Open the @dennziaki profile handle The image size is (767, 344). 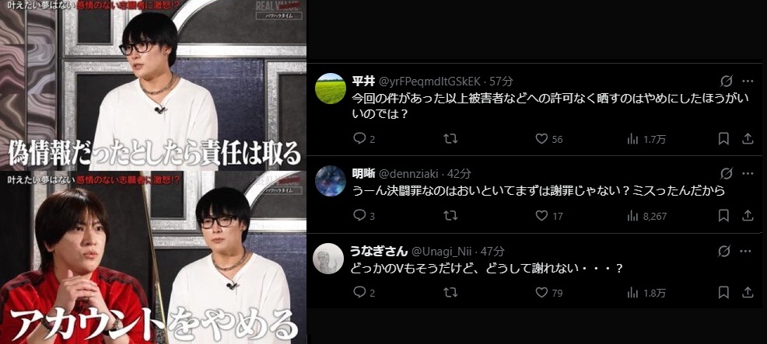[409, 173]
